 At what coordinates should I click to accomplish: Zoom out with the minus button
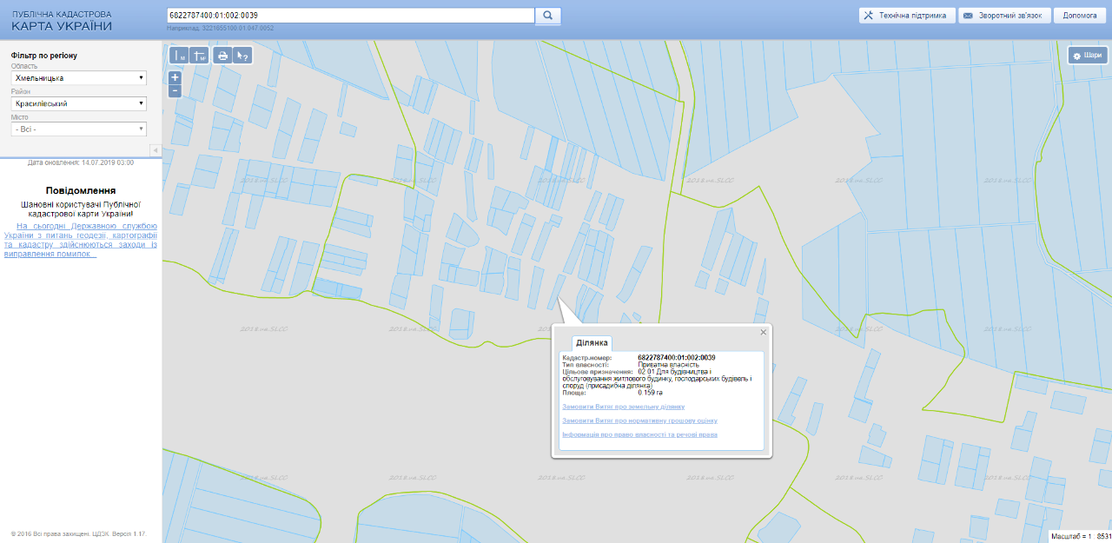pos(175,90)
